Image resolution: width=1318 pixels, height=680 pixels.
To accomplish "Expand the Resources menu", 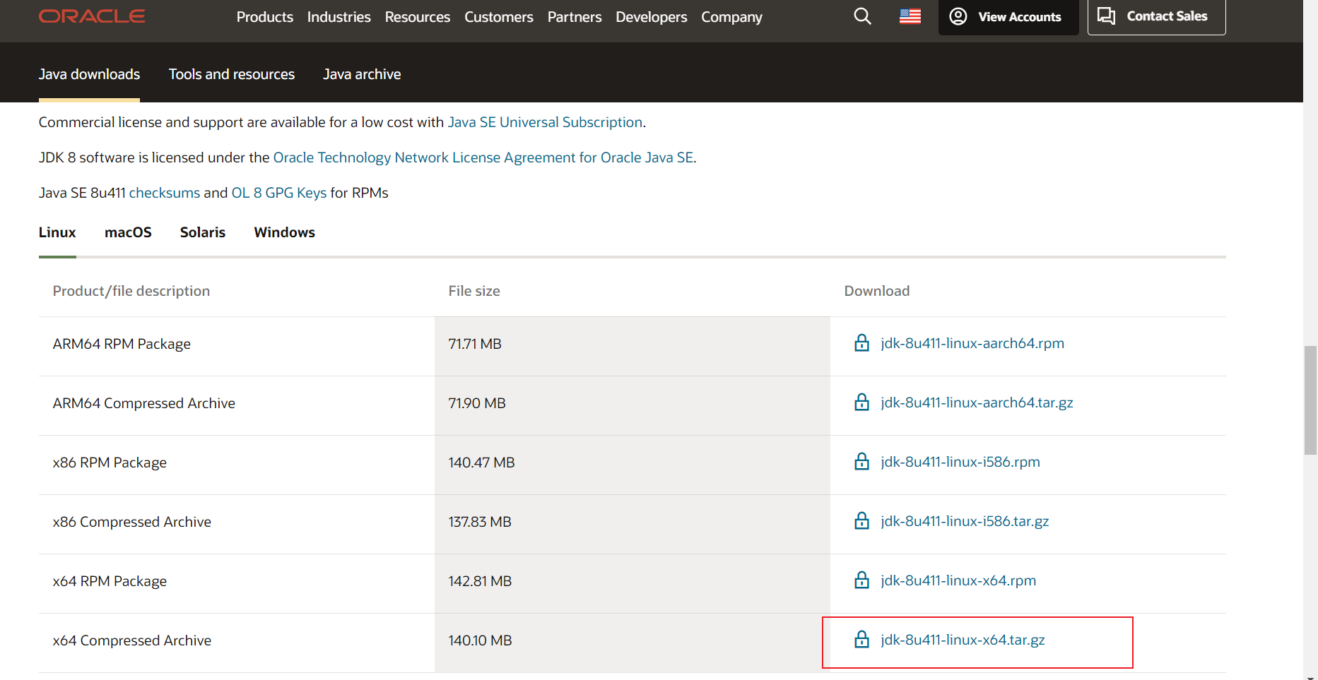I will (x=417, y=17).
